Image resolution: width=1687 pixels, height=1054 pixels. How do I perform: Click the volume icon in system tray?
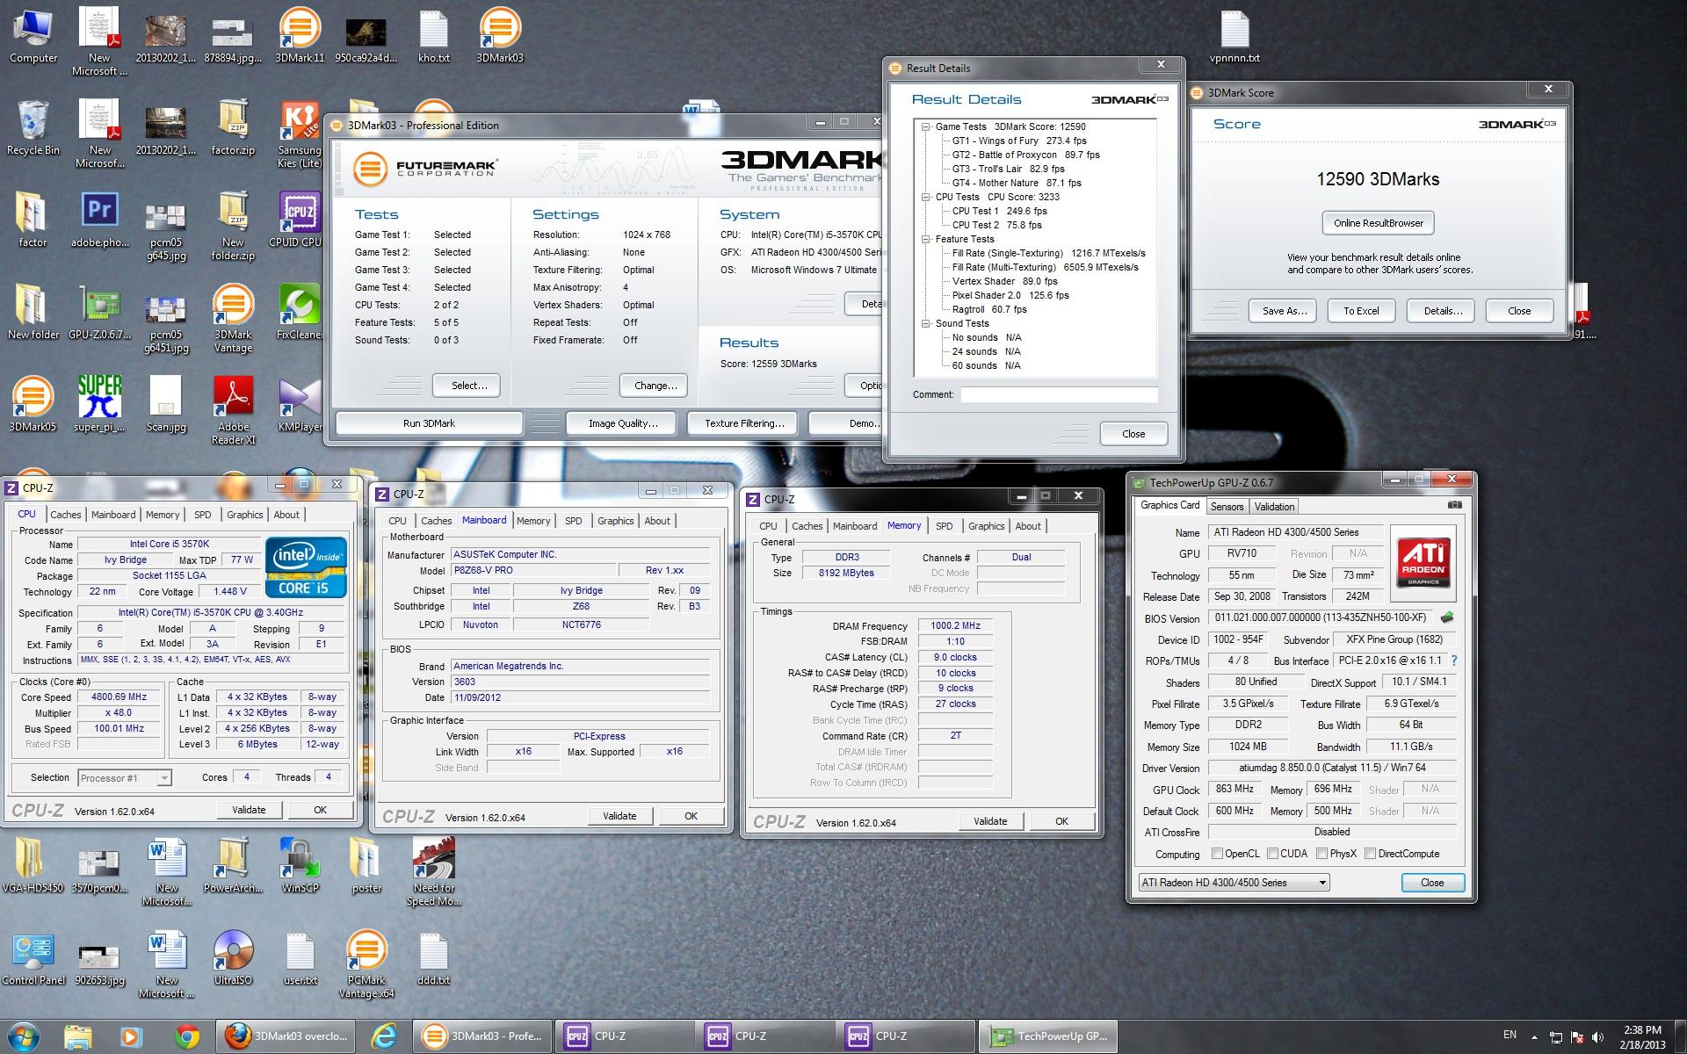[1597, 1037]
